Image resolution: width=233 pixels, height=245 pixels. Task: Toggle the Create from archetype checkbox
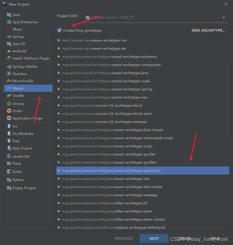click(x=59, y=30)
